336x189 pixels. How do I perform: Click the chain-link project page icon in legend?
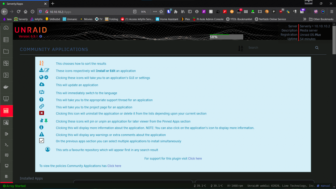[42, 106]
